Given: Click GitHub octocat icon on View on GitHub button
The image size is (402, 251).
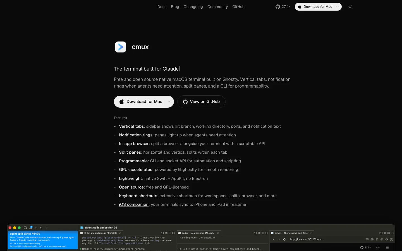Looking at the screenshot, I should click(x=185, y=102).
